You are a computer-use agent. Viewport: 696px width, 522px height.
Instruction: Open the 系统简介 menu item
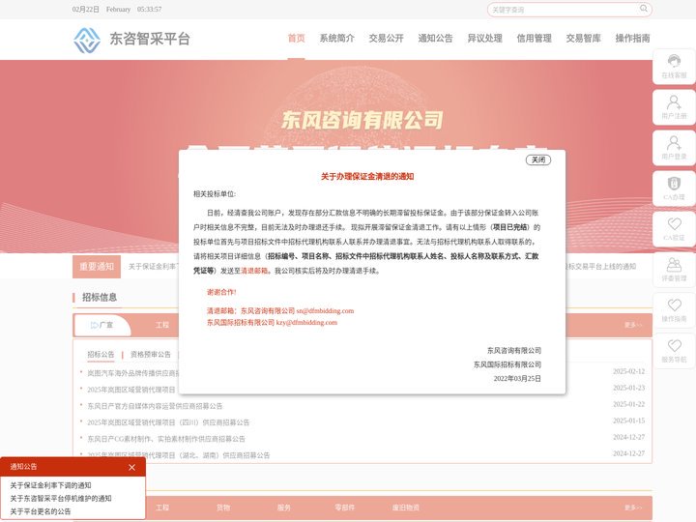337,38
